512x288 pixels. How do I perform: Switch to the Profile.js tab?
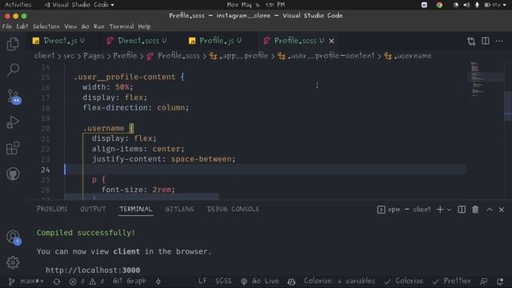(x=215, y=41)
